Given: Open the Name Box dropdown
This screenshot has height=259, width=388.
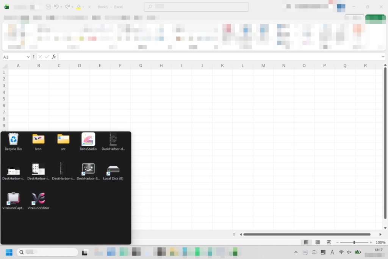Looking at the screenshot, I should pyautogui.click(x=28, y=57).
